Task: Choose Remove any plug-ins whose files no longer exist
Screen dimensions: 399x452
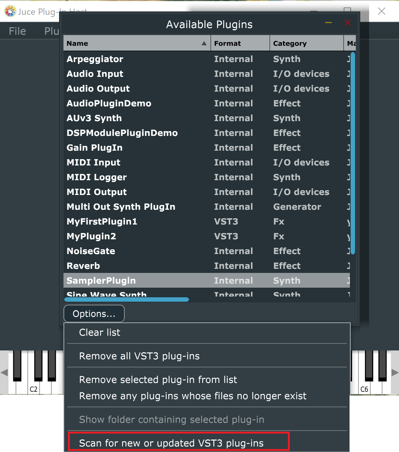Action: coord(207,396)
